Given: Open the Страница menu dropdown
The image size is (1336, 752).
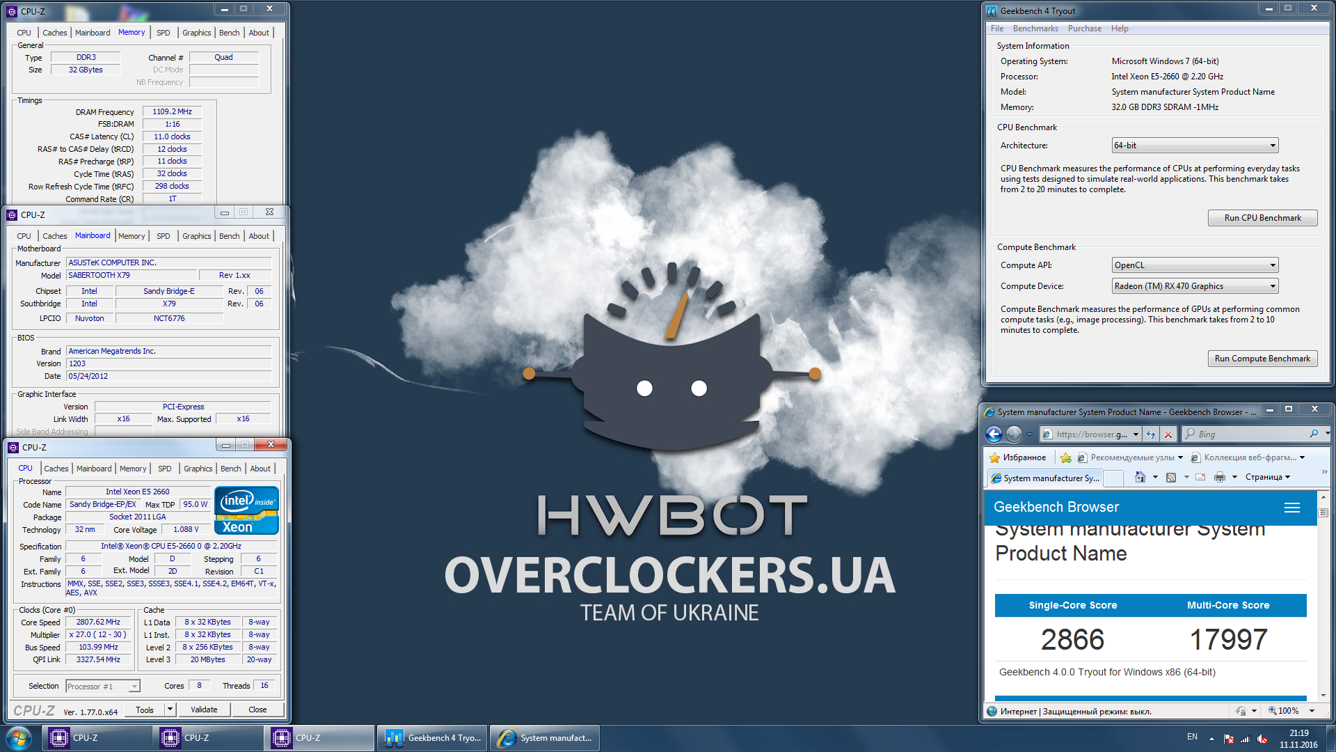Looking at the screenshot, I should pyautogui.click(x=1268, y=477).
